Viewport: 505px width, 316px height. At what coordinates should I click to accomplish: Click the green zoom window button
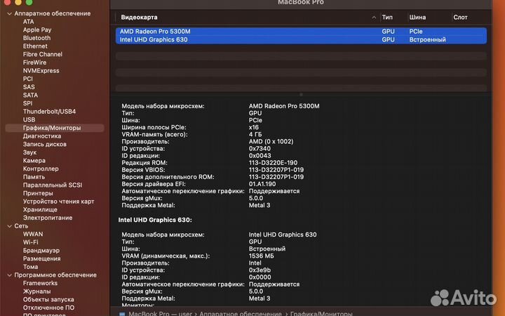[29, 2]
